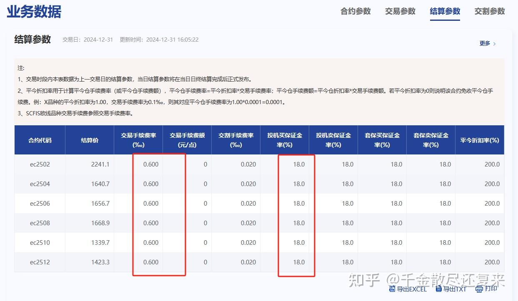This screenshot has width=518, height=301.
Task: Select contract code ec2512
Action: (x=40, y=262)
